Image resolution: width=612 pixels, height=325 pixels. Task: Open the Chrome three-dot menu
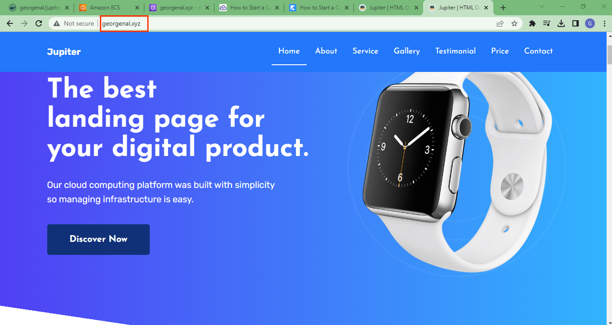(604, 23)
